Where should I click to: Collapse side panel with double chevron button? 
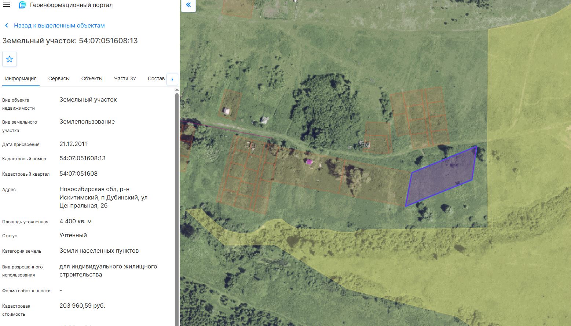tap(188, 5)
